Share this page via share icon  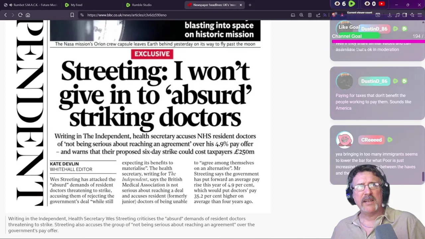coord(318,15)
